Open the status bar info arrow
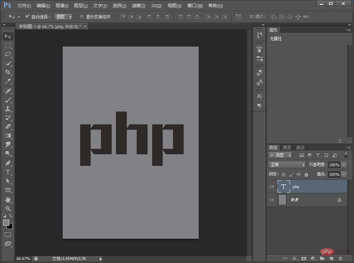Viewport: 354px width, 263px height. [101, 259]
